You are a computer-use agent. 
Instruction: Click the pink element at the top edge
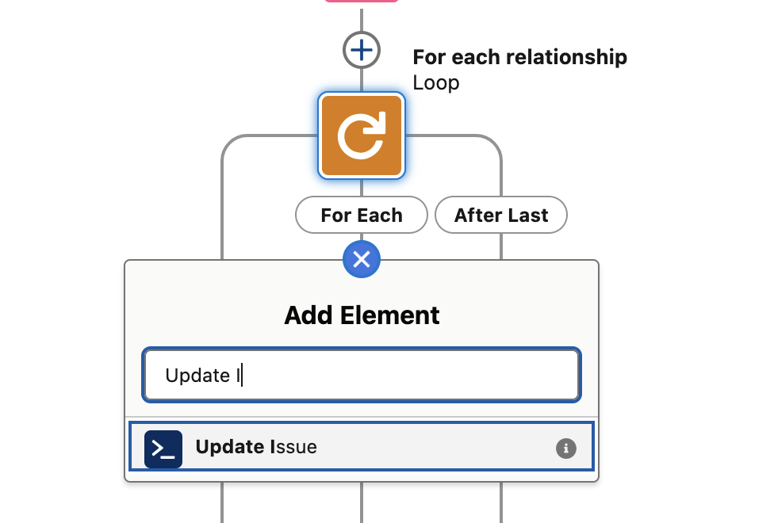pos(362,2)
